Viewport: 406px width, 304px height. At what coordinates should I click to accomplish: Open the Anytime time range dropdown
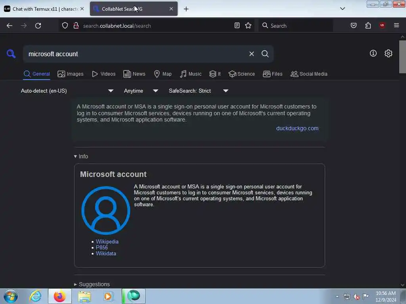coord(141,91)
